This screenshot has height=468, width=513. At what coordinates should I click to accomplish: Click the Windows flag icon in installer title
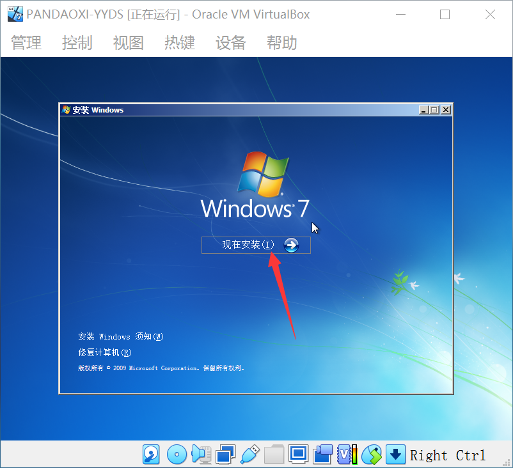(x=66, y=110)
